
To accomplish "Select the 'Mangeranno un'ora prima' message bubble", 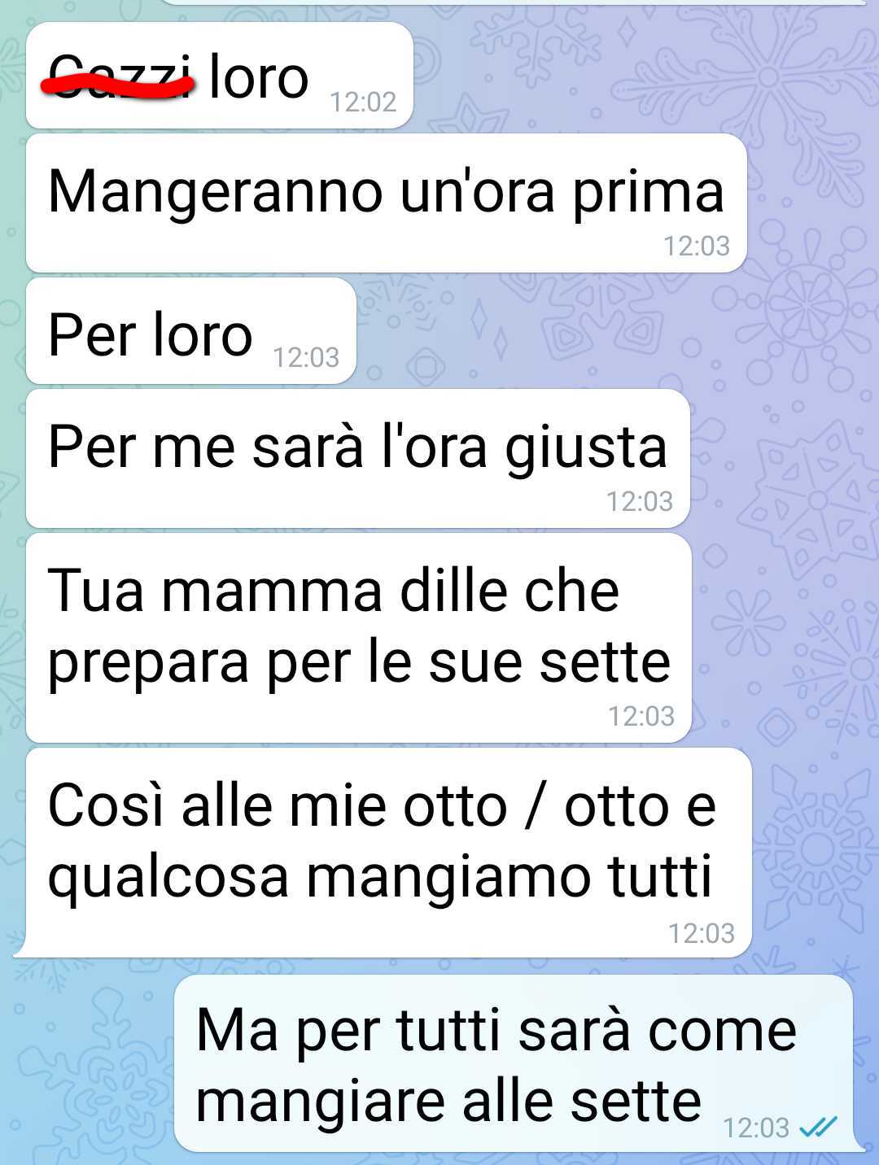I will pos(387,203).
